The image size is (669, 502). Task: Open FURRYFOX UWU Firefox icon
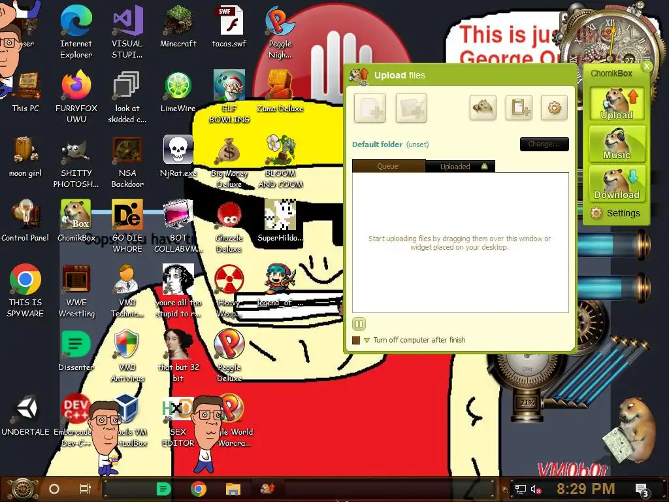tap(76, 97)
